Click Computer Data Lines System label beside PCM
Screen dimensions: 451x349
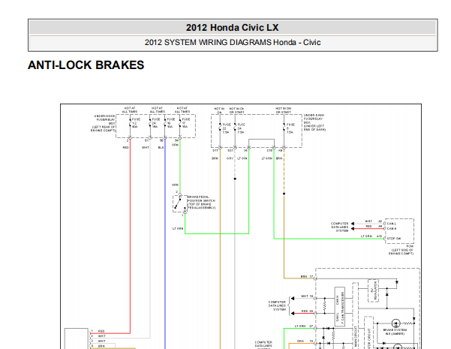pos(339,227)
